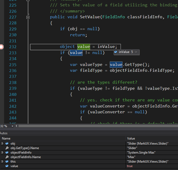This screenshot has width=178, height=170.
Task: Click the left arrow of horizontal scrollbar
Action: tap(16, 126)
